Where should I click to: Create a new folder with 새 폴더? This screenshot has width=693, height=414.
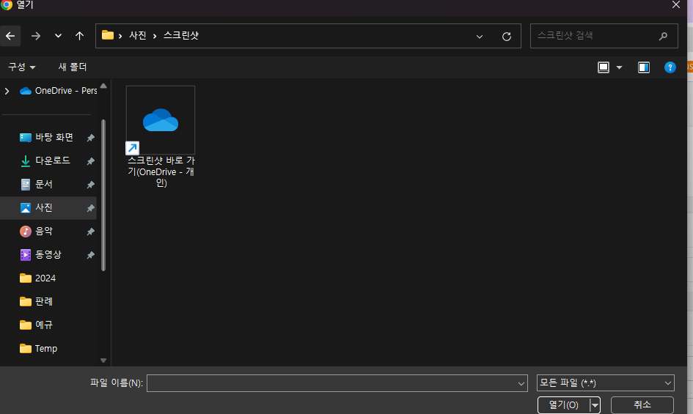(73, 67)
